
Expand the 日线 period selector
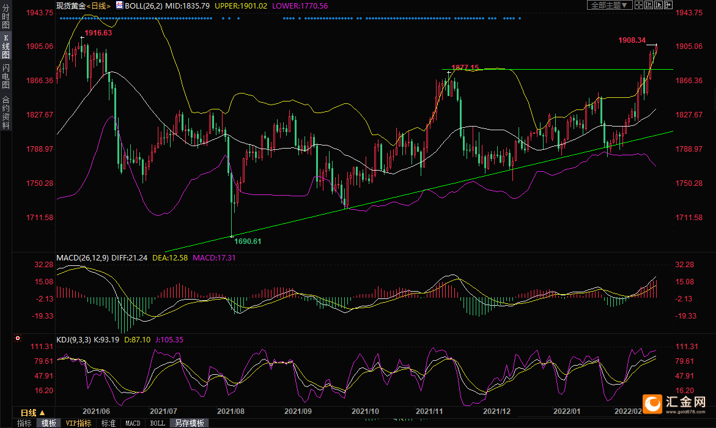[x=33, y=413]
